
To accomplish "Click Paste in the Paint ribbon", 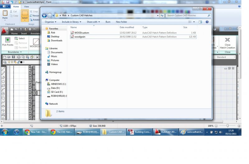I will click(x=5, y=15).
